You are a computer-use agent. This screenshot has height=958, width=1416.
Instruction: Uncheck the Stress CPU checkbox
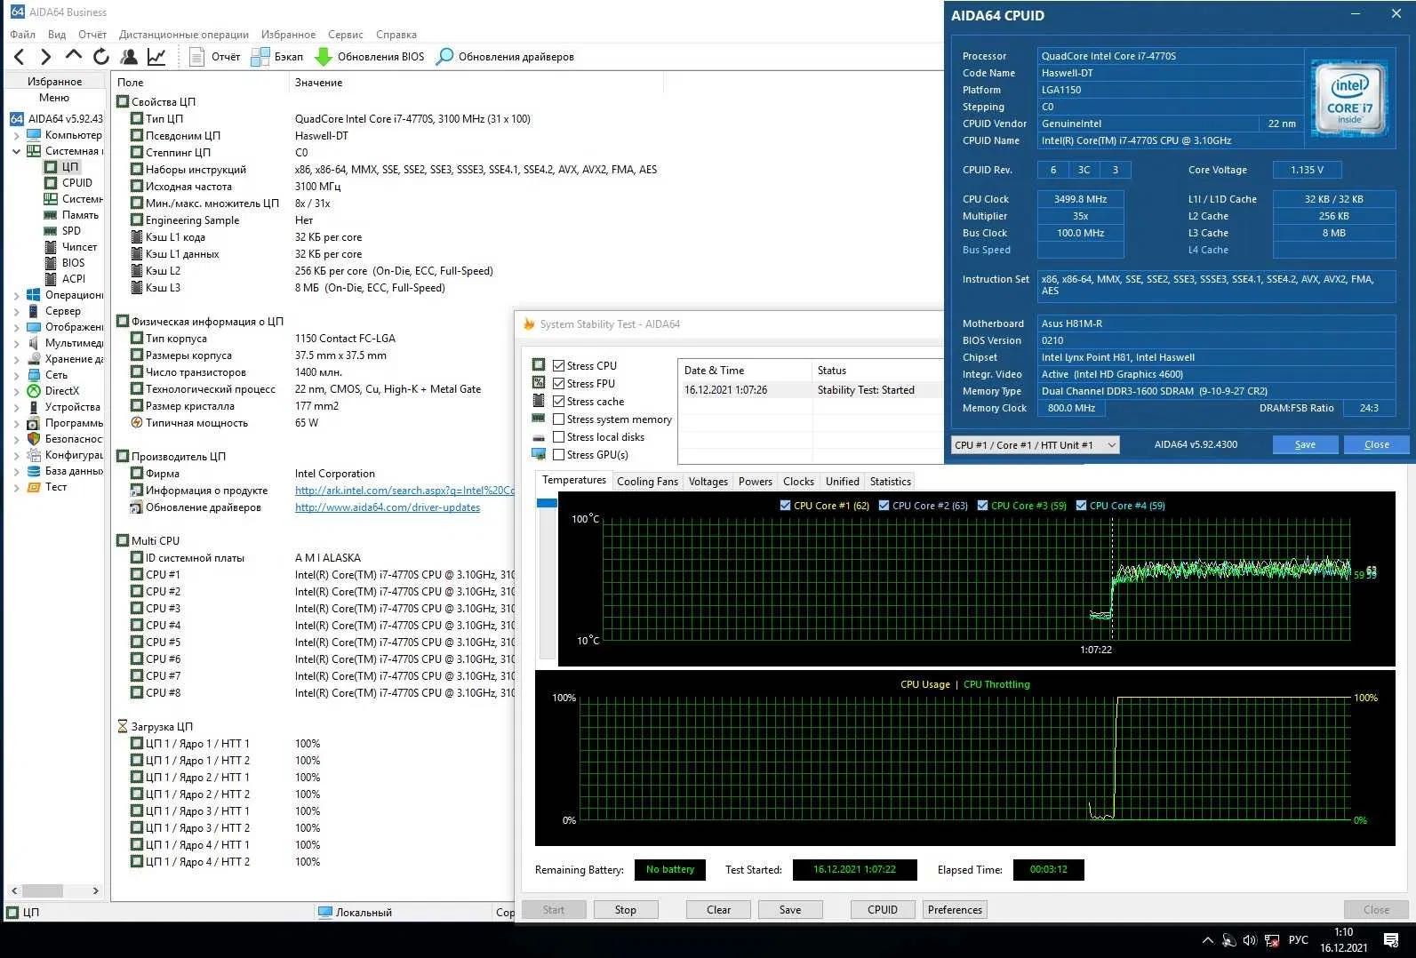[x=559, y=365]
